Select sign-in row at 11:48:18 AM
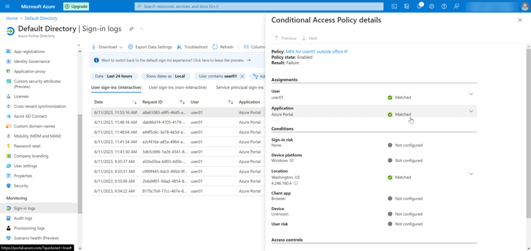The image size is (531, 251). 178,122
